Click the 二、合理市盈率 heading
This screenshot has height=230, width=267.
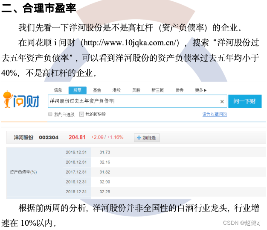click(x=39, y=8)
